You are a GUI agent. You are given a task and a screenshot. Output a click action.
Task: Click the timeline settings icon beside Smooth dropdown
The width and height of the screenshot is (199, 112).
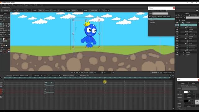coord(49,76)
